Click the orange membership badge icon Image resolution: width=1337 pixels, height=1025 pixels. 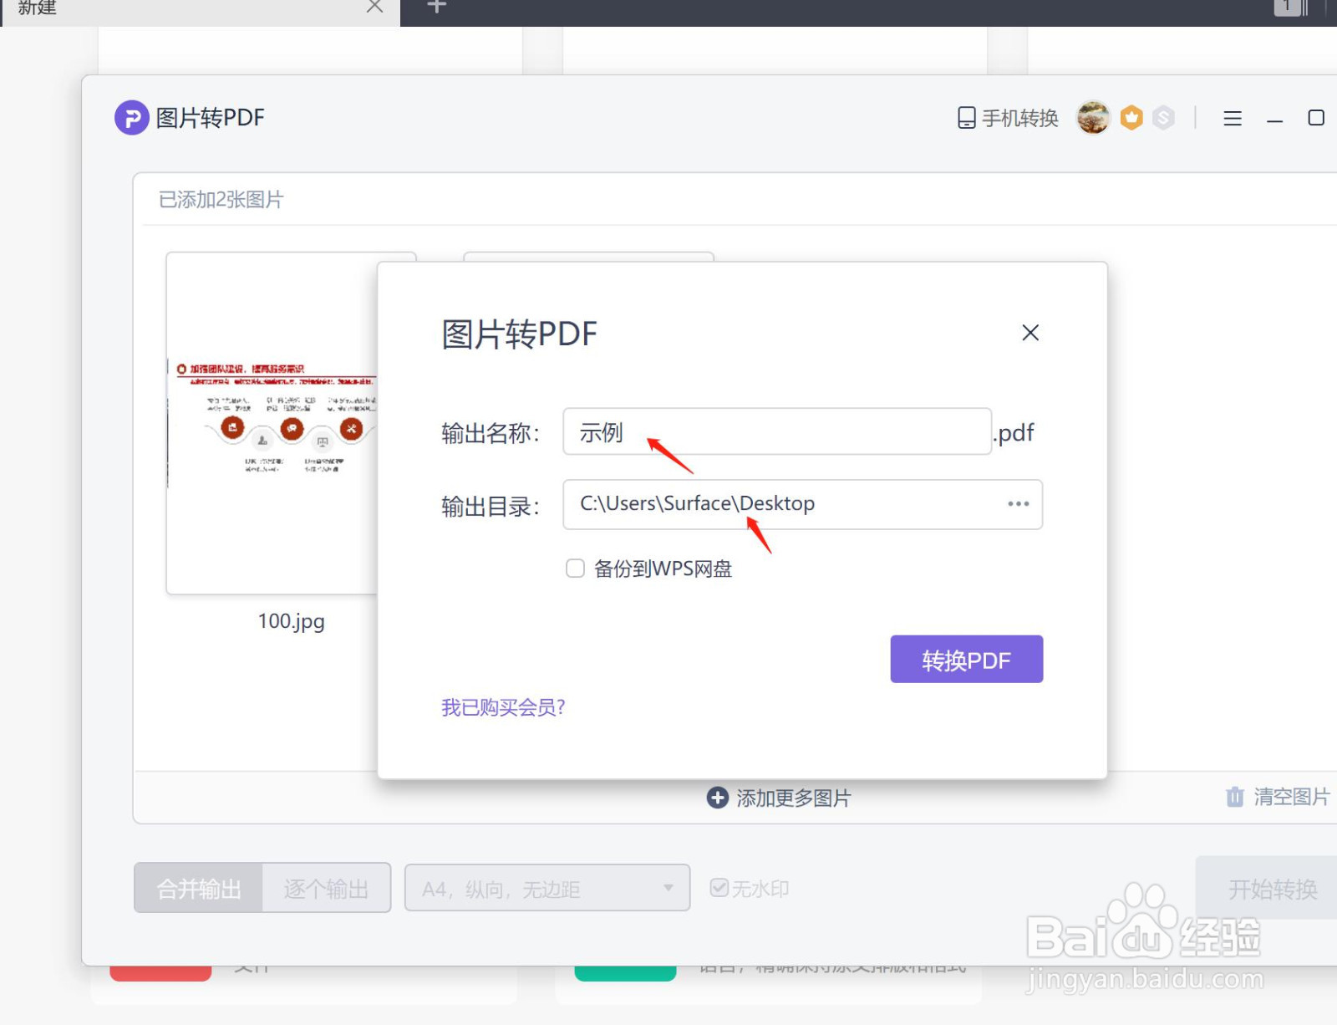(x=1131, y=118)
